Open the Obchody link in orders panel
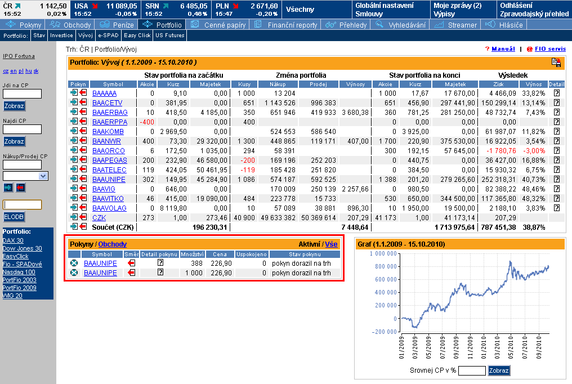Screen dimensions: 572x384 (113, 244)
